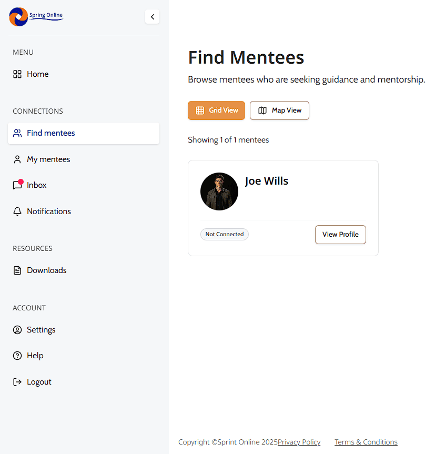The width and height of the screenshot is (445, 454).
Task: Click the View Profile button for Joe Wills
Action: tap(340, 234)
